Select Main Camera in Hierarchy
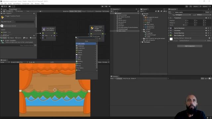Viewport: 212px width, 119px height. coord(123,15)
